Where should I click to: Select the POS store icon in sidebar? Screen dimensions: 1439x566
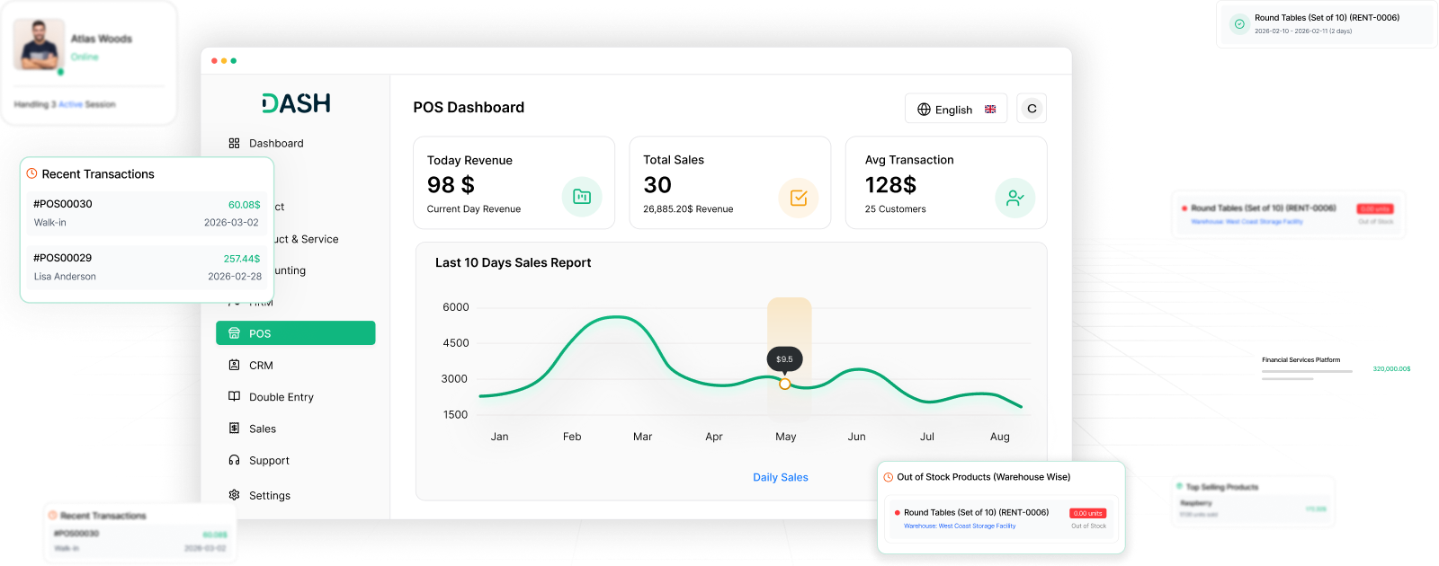point(234,333)
